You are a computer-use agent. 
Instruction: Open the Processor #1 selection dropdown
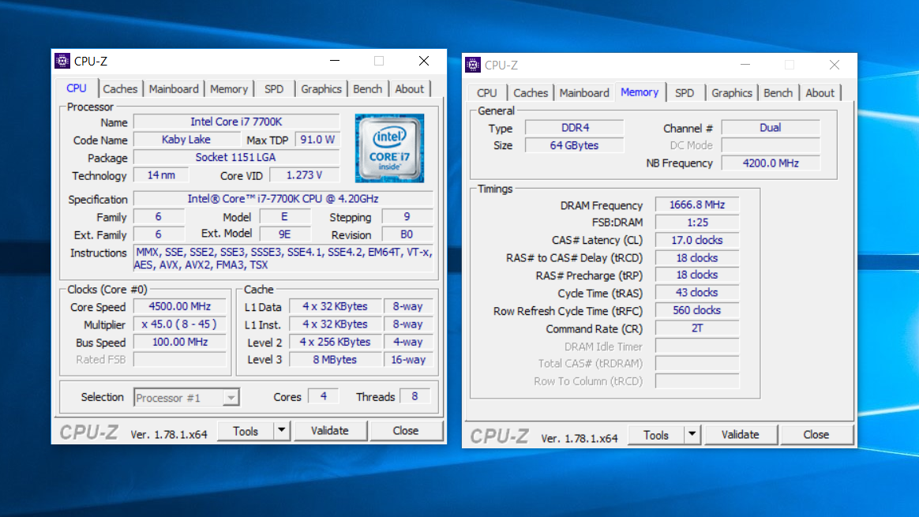coord(187,398)
